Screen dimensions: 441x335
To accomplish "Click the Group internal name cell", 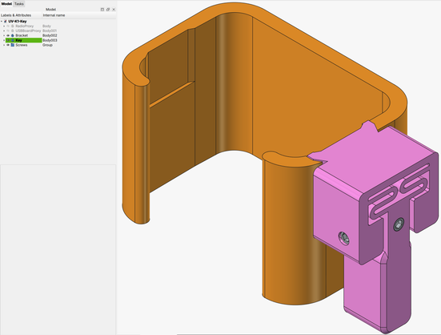I will [x=47, y=45].
